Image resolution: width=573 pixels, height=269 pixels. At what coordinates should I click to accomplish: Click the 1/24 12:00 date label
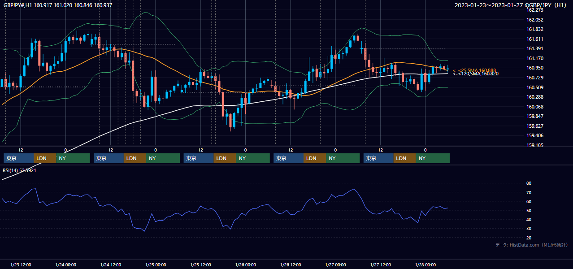[110, 265]
